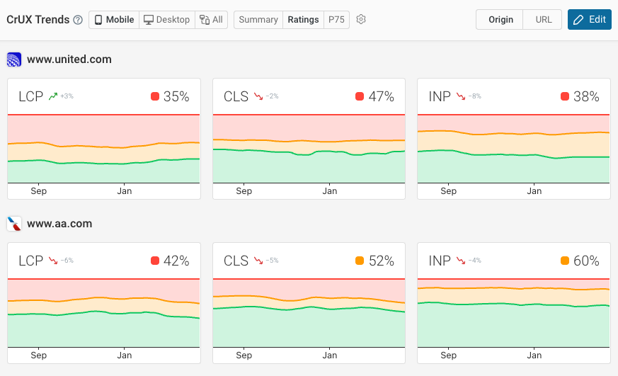618x376 pixels.
Task: Click aa.com LCP downward trend arrow
Action: (x=53, y=261)
